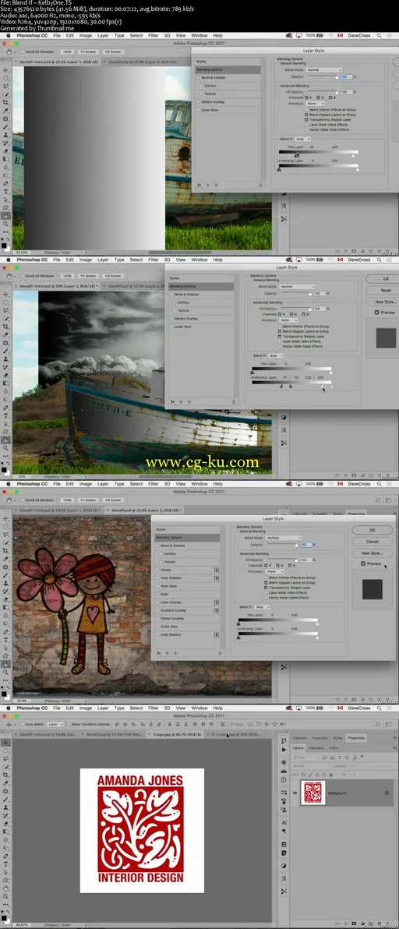Switch to the Channels tab
The height and width of the screenshot is (929, 399).
[316, 747]
